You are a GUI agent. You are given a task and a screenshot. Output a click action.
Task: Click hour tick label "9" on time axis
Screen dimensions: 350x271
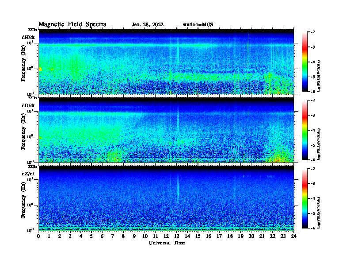tap(134, 236)
